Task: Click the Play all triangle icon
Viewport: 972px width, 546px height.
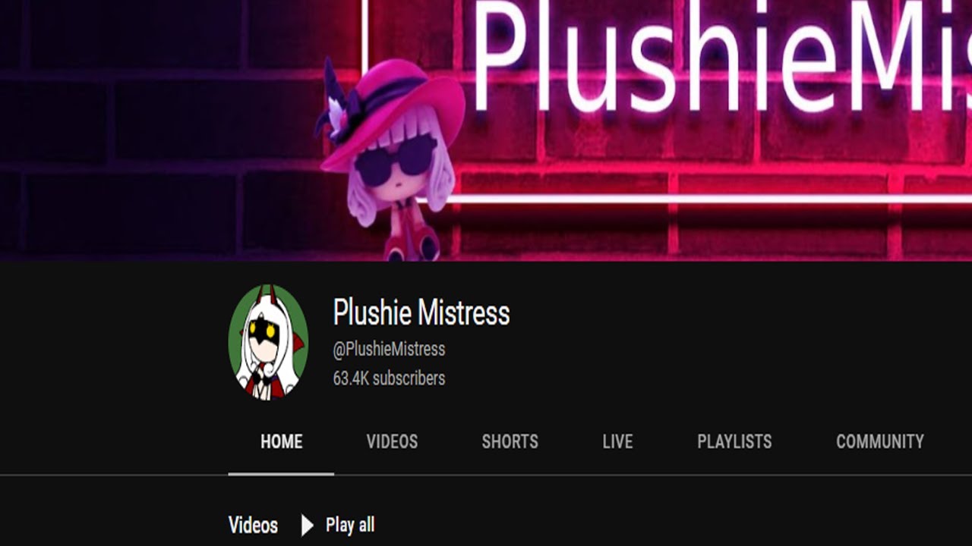Action: click(307, 525)
